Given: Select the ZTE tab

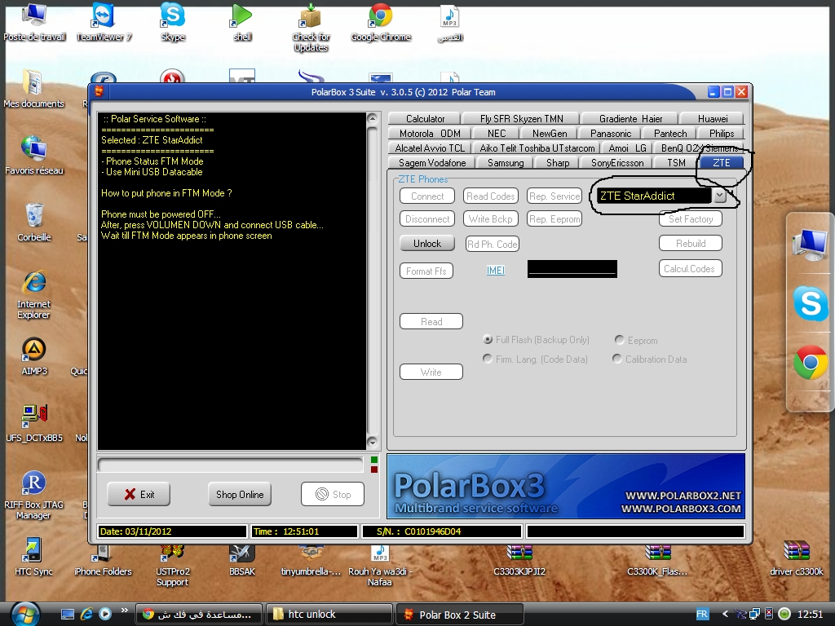Looking at the screenshot, I should tap(721, 163).
